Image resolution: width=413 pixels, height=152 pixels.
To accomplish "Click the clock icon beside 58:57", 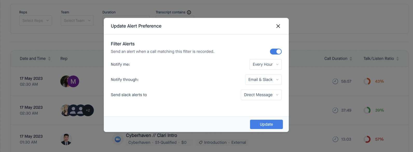I will coord(335,81).
